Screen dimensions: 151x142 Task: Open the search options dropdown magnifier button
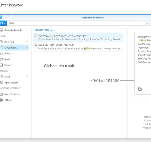(x=3, y=23)
